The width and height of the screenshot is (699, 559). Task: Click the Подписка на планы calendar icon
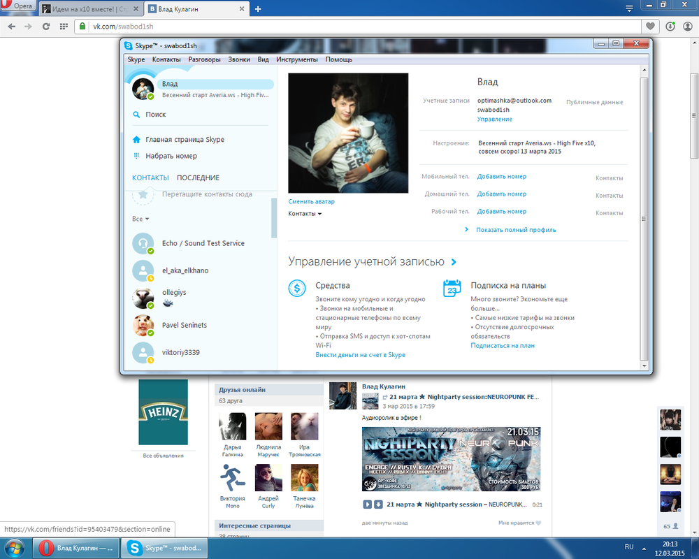point(452,288)
